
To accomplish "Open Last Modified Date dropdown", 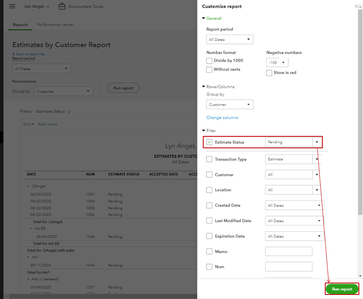I will [294, 221].
